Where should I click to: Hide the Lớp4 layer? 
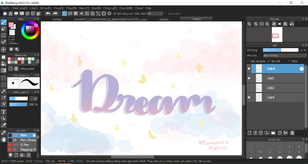[249, 97]
